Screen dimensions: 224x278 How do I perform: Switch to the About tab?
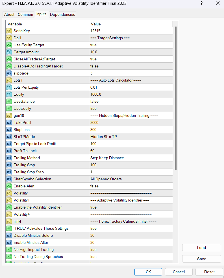pos(9,14)
